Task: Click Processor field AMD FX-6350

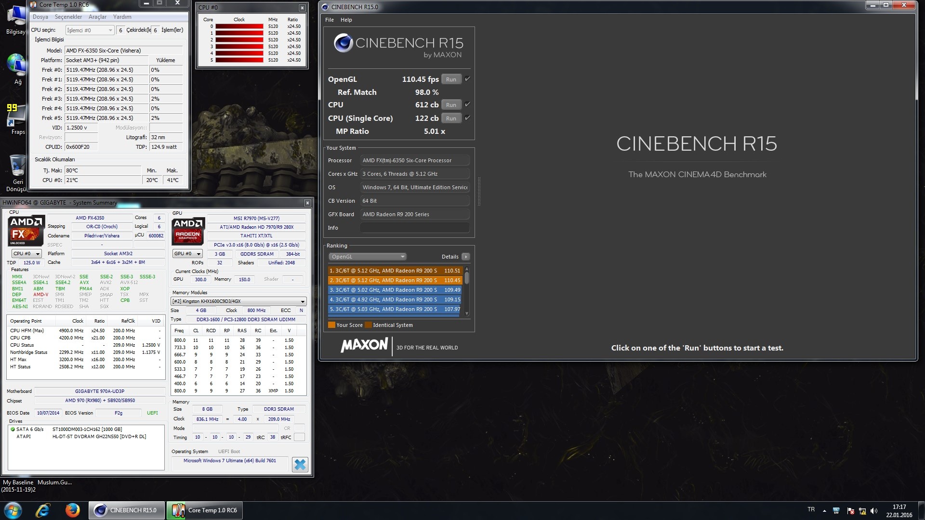Action: [415, 160]
